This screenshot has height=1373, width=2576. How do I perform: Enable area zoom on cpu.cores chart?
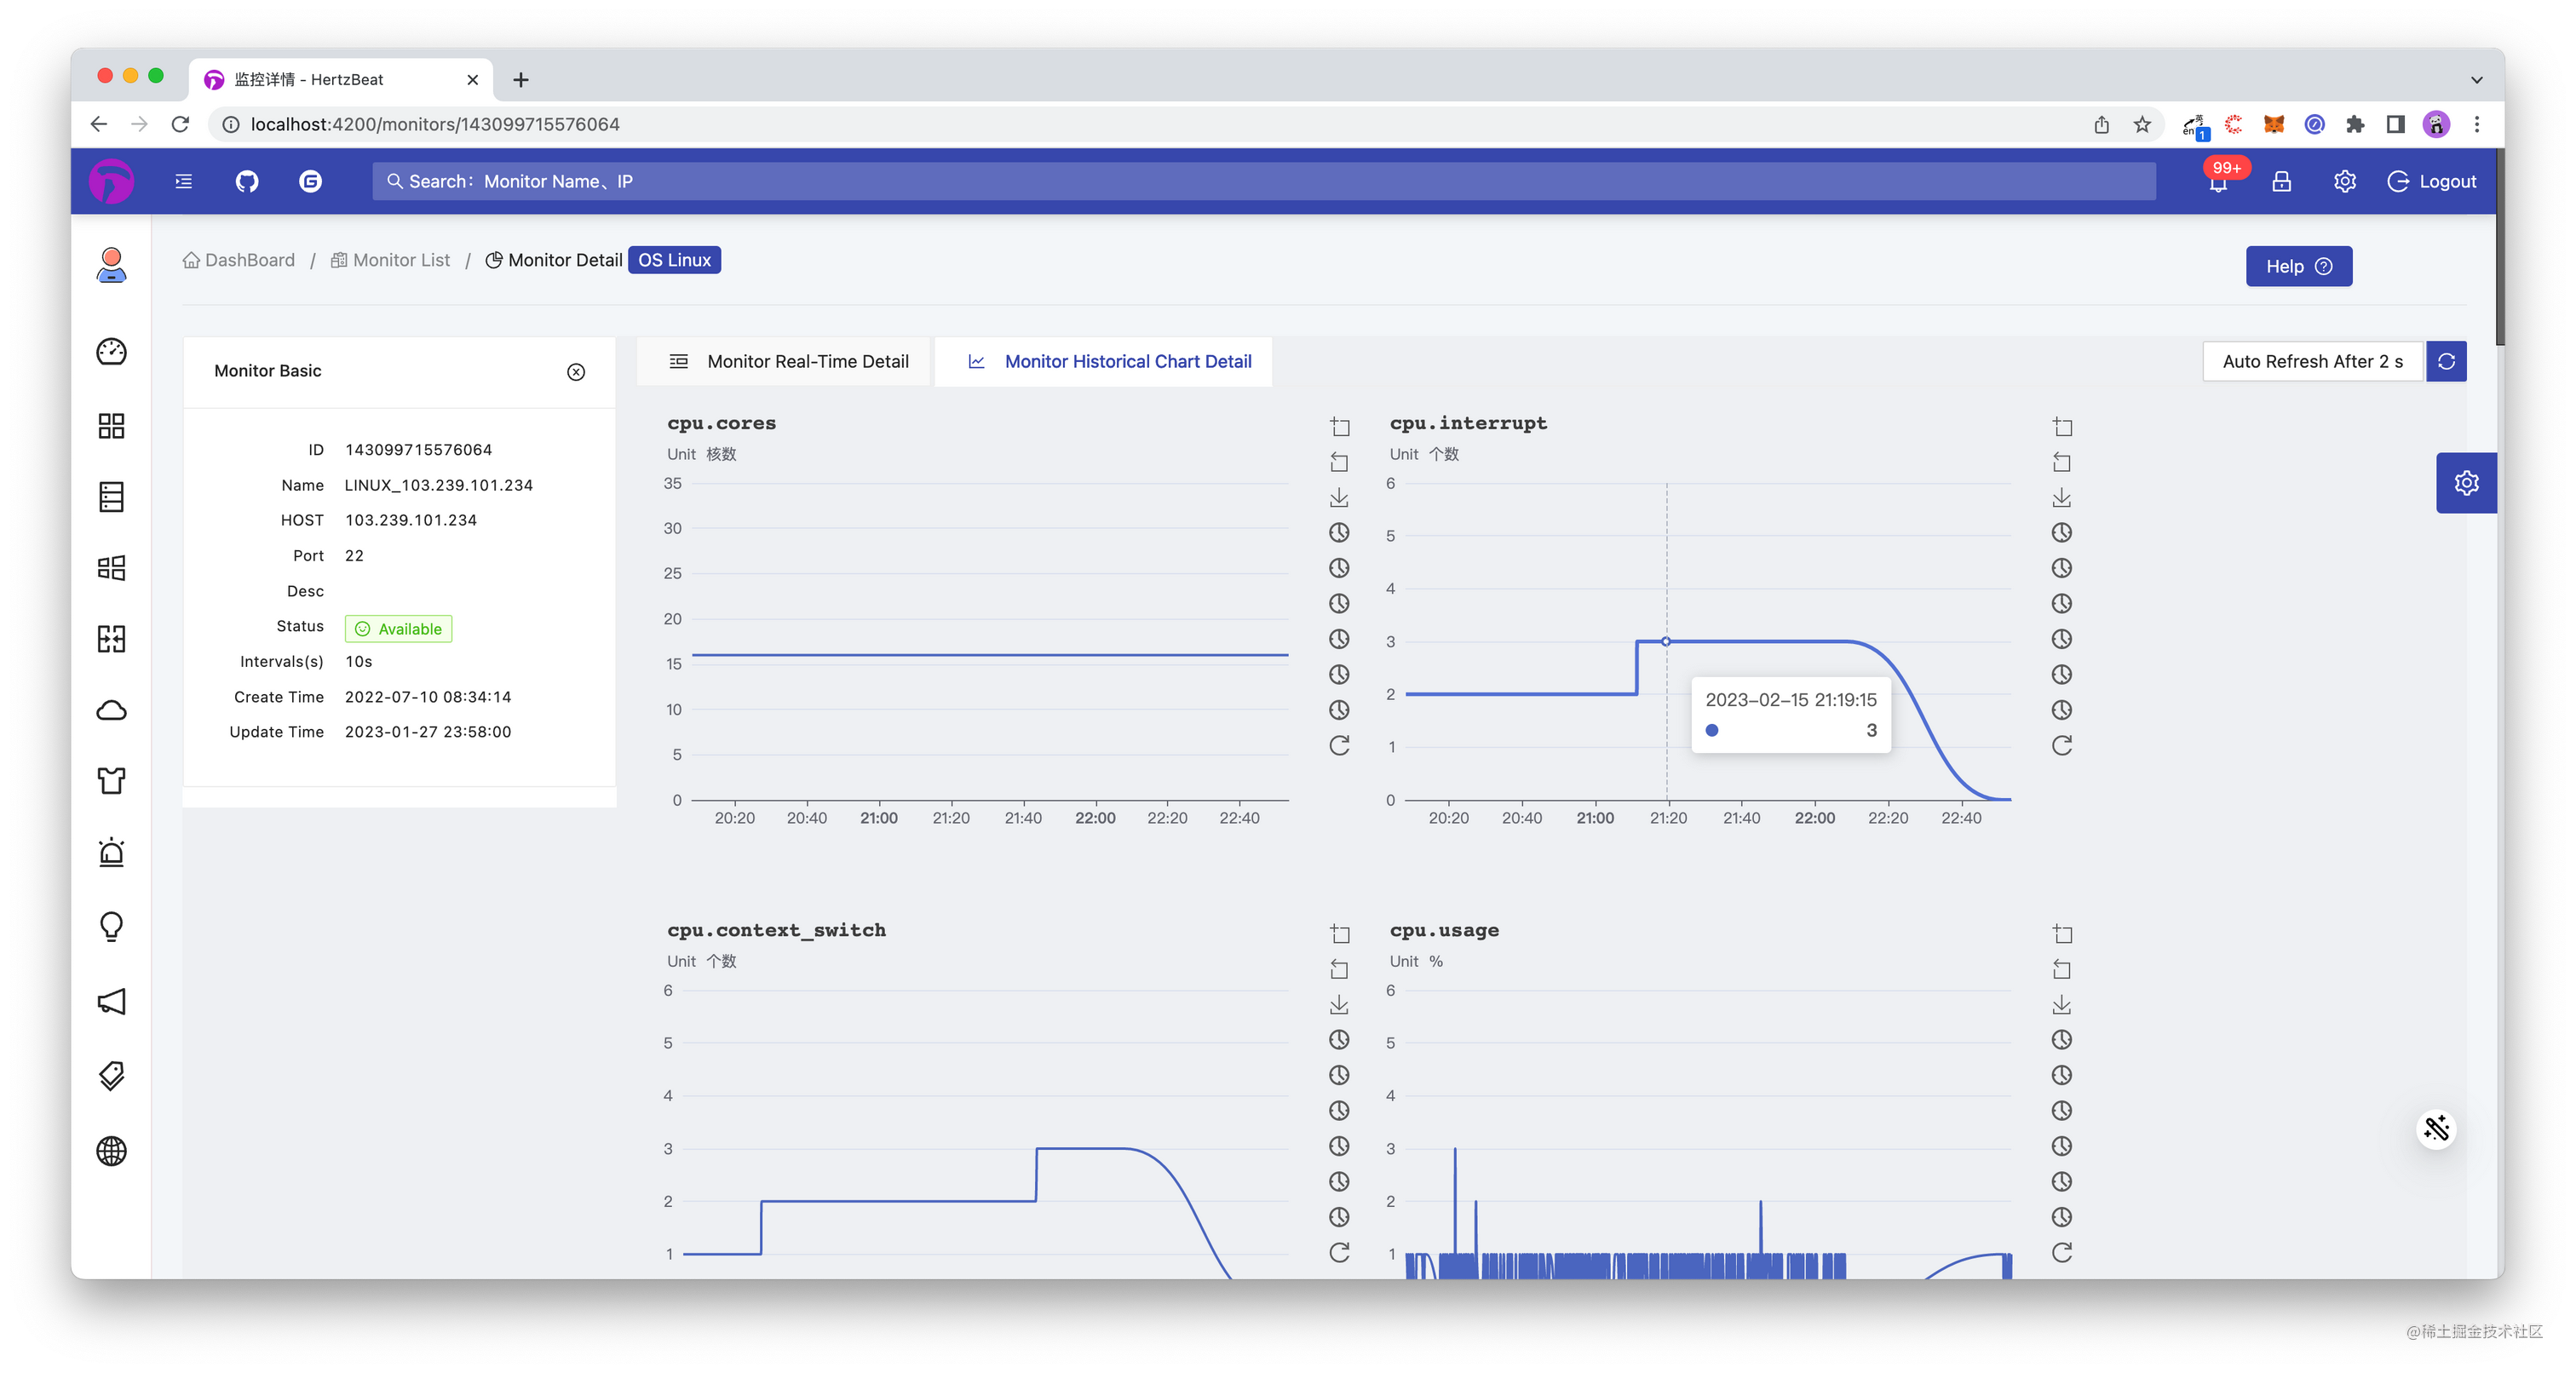point(1339,427)
